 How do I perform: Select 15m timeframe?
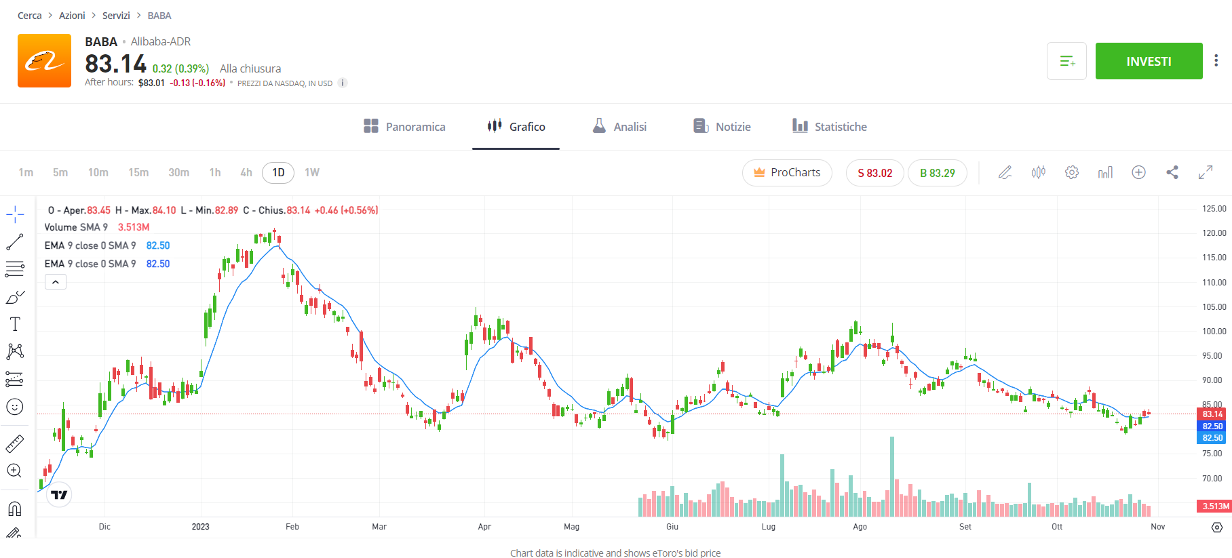click(138, 172)
